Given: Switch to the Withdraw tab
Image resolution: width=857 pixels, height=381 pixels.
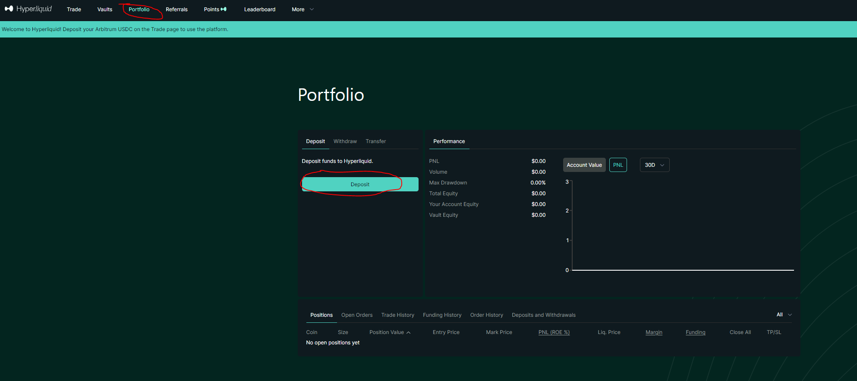Looking at the screenshot, I should (345, 141).
